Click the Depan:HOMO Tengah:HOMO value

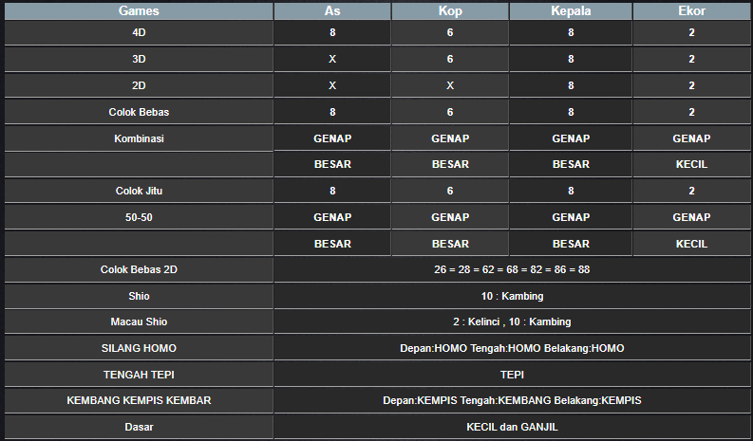pyautogui.click(x=512, y=348)
